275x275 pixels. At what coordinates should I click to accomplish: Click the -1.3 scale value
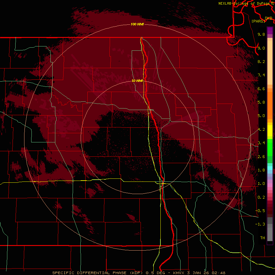(x=260, y=224)
